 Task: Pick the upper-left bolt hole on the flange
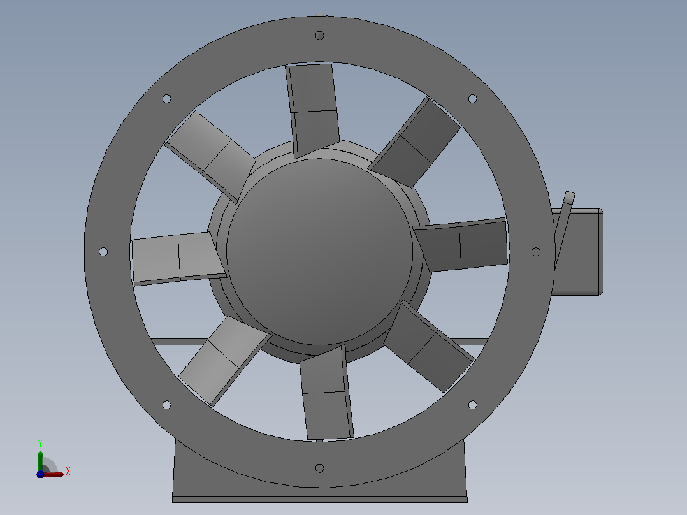[166, 99]
